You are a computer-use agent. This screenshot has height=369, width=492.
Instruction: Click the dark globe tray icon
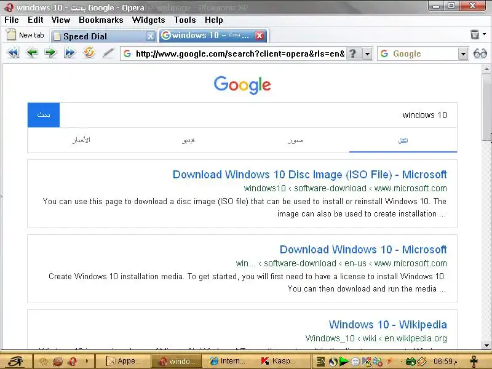[333, 362]
